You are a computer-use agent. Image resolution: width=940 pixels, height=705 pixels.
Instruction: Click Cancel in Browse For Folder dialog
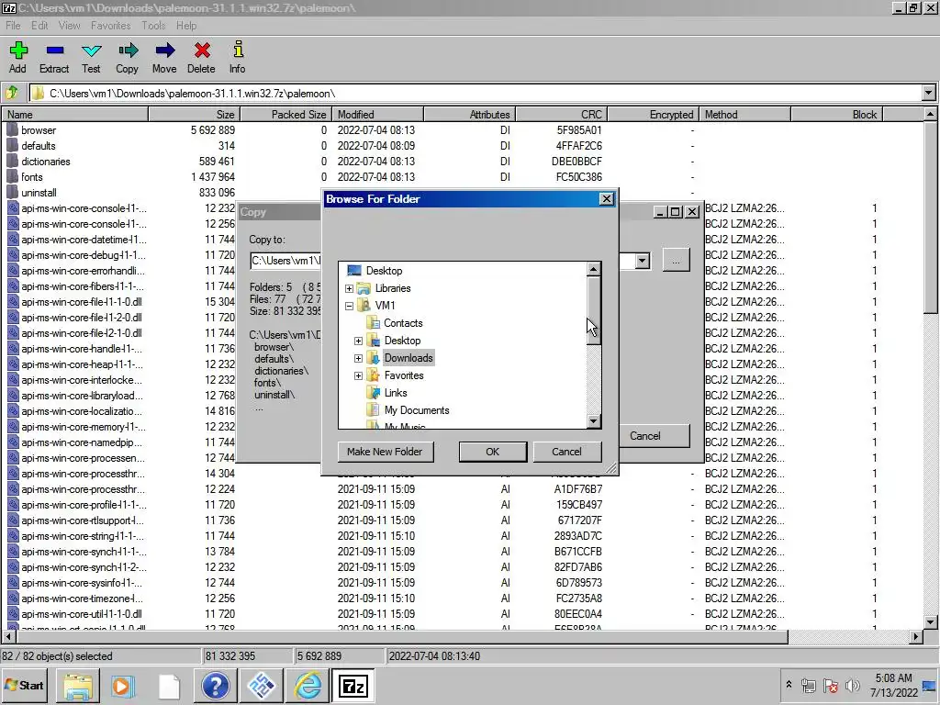[566, 452]
